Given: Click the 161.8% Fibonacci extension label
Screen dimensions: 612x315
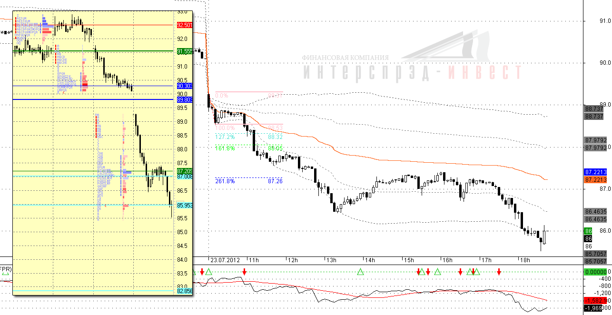Looking at the screenshot, I should point(225,148).
